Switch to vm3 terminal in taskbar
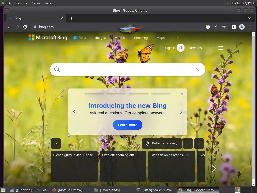Screen dimensions: 257x193 pos(156,190)
